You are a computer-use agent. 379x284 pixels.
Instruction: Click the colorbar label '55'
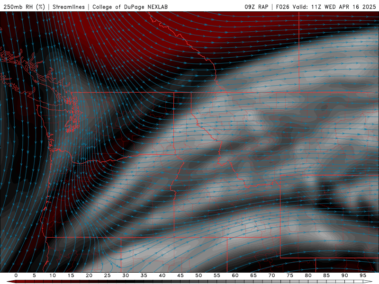tap(217, 275)
